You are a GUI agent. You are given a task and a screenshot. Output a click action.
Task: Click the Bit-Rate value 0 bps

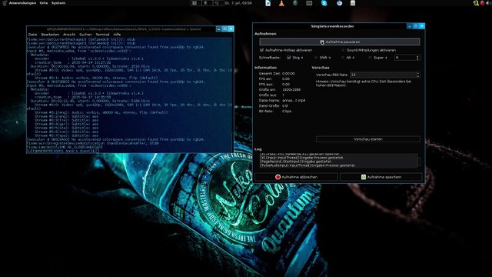point(287,111)
